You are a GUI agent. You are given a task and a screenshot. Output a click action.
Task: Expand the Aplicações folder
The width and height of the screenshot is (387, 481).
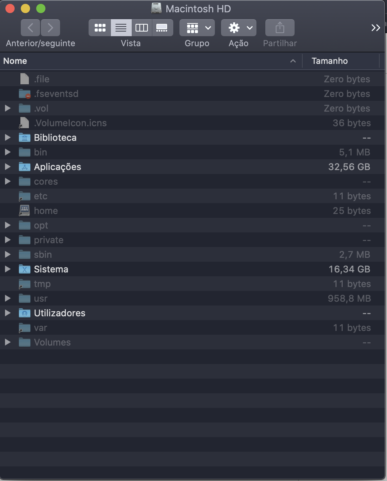tap(8, 167)
